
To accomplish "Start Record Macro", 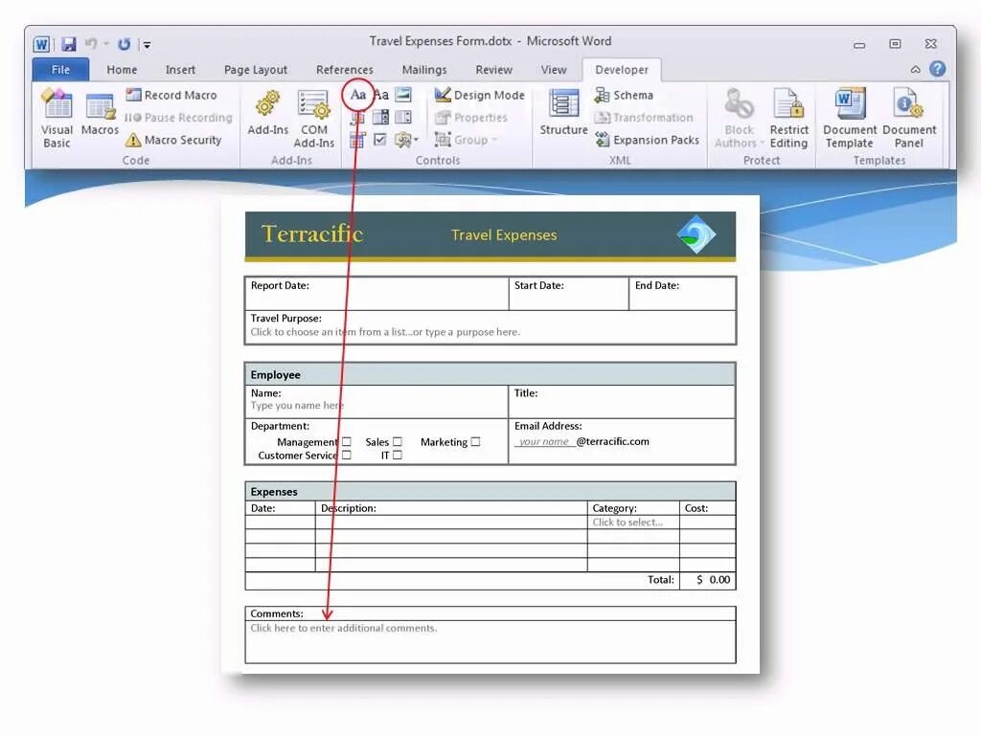I will click(171, 95).
